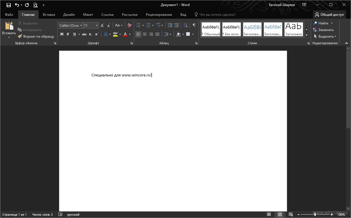Open the Шрифт dialog launcher
Image resolution: width=351 pixels, height=218 pixels.
coord(131,43)
